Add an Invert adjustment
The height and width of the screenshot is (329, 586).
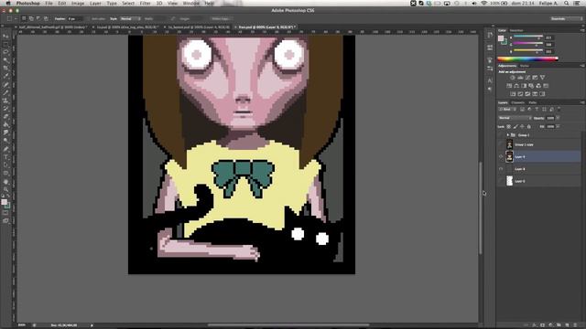coord(513,94)
